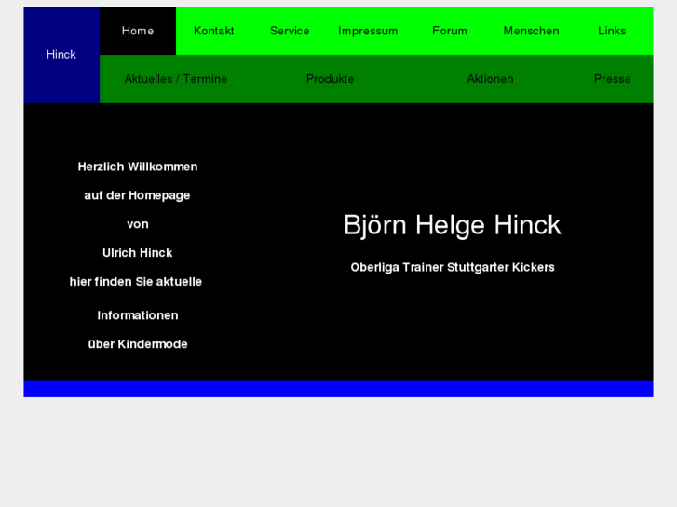Open the Menschen page
The width and height of the screenshot is (677, 507).
tap(531, 31)
